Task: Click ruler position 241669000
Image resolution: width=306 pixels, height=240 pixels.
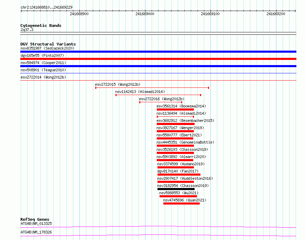Action: (x=145, y=14)
